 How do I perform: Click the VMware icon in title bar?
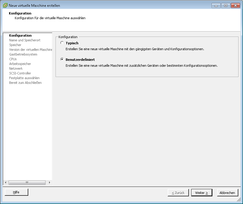pos(5,5)
